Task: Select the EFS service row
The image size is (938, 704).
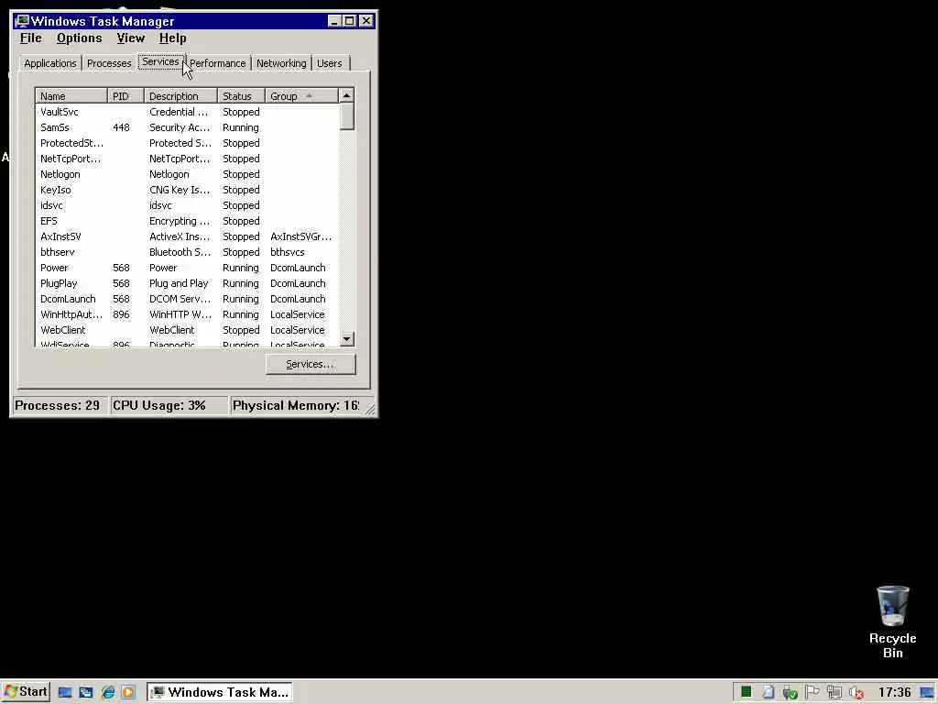Action: click(x=187, y=221)
